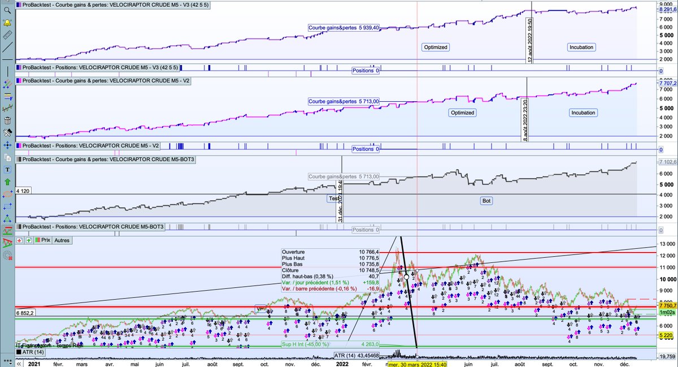Viewport: 678px width, 367px height.
Task: Open the Autres tab
Action: (62, 240)
